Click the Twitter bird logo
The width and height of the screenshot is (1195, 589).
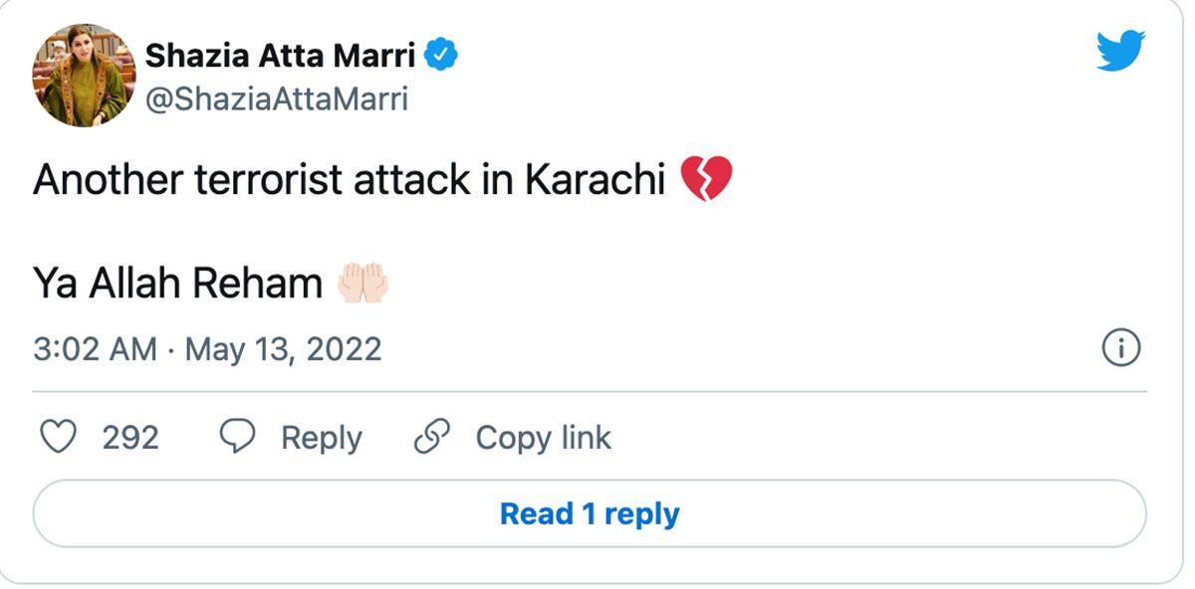(1120, 50)
